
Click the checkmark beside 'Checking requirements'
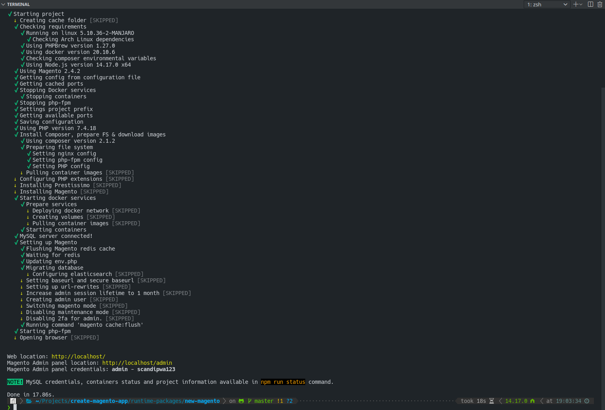pos(16,27)
